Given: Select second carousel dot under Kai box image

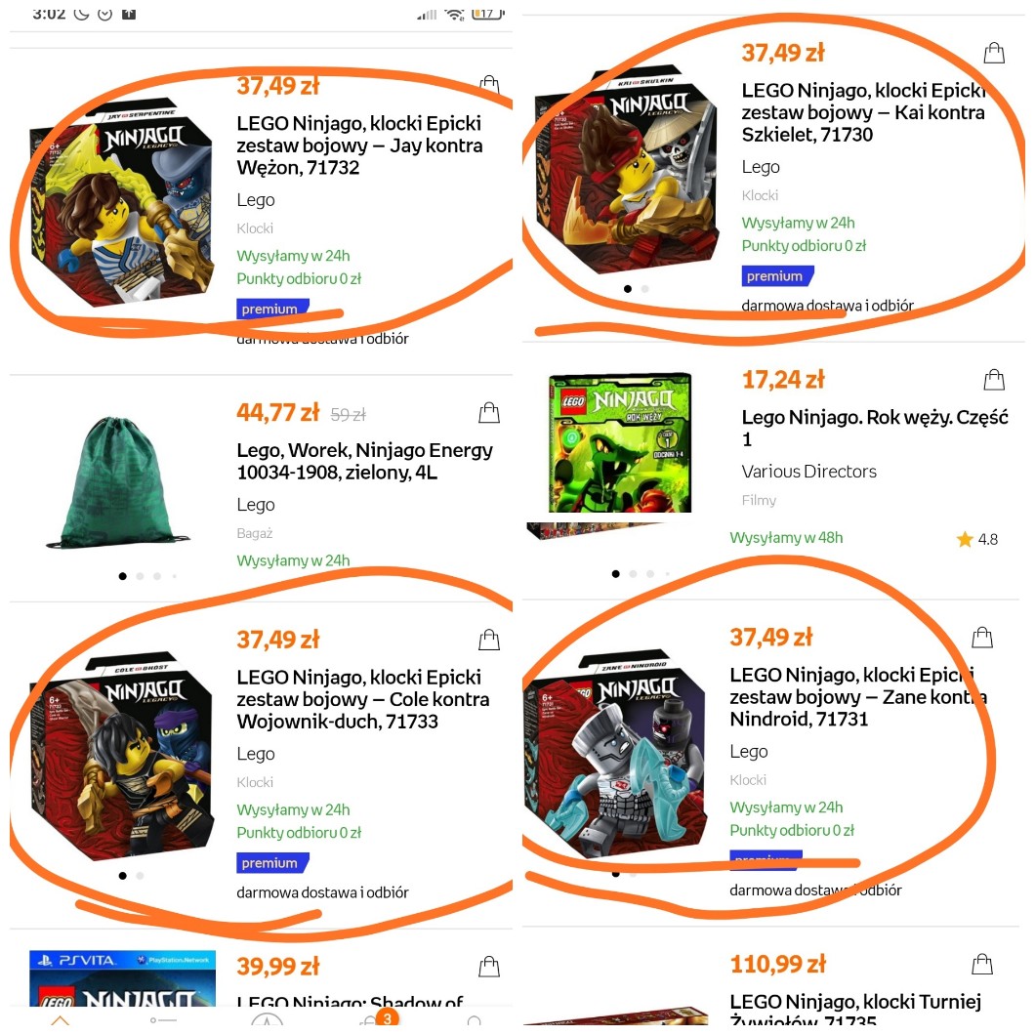Looking at the screenshot, I should coord(644,288).
